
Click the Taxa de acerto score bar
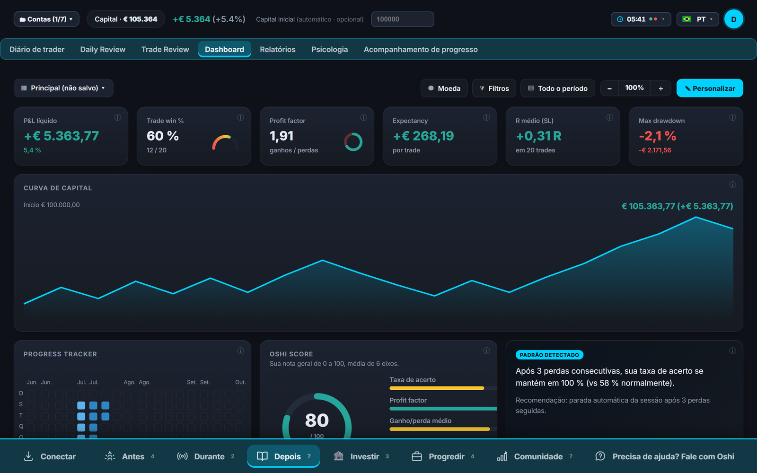coord(443,388)
